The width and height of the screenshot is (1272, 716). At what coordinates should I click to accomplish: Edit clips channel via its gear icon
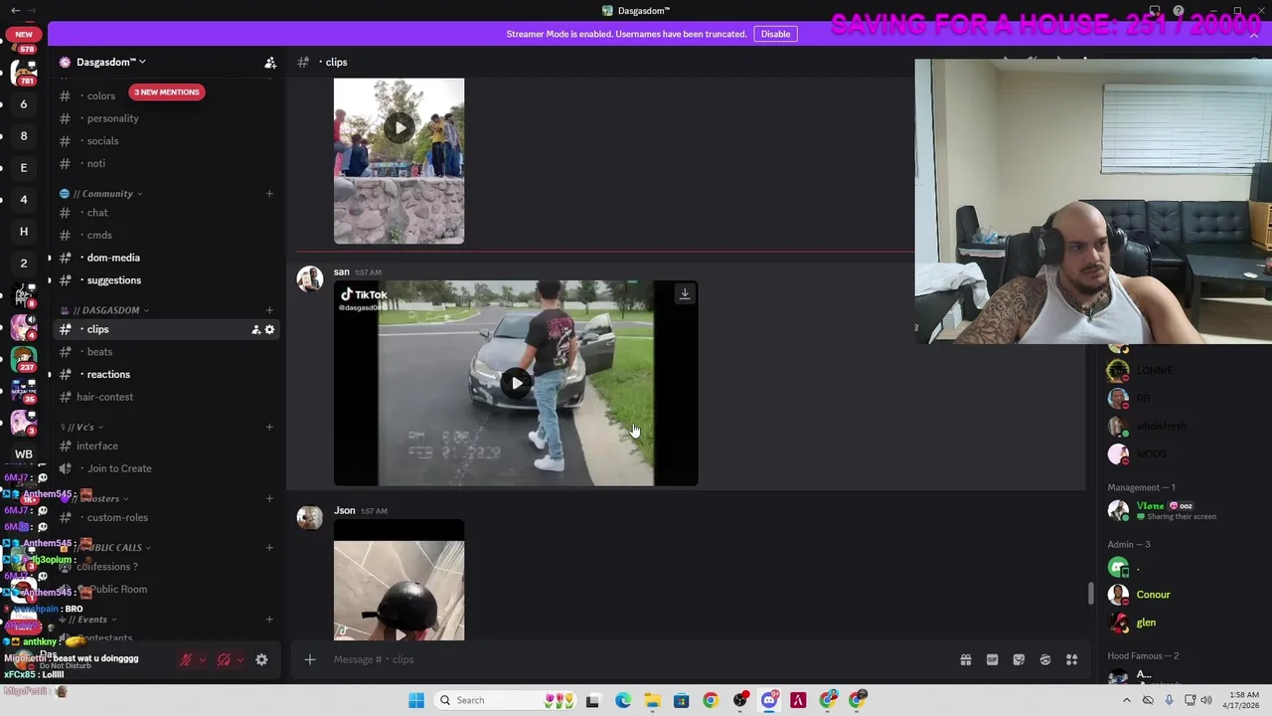(x=269, y=329)
